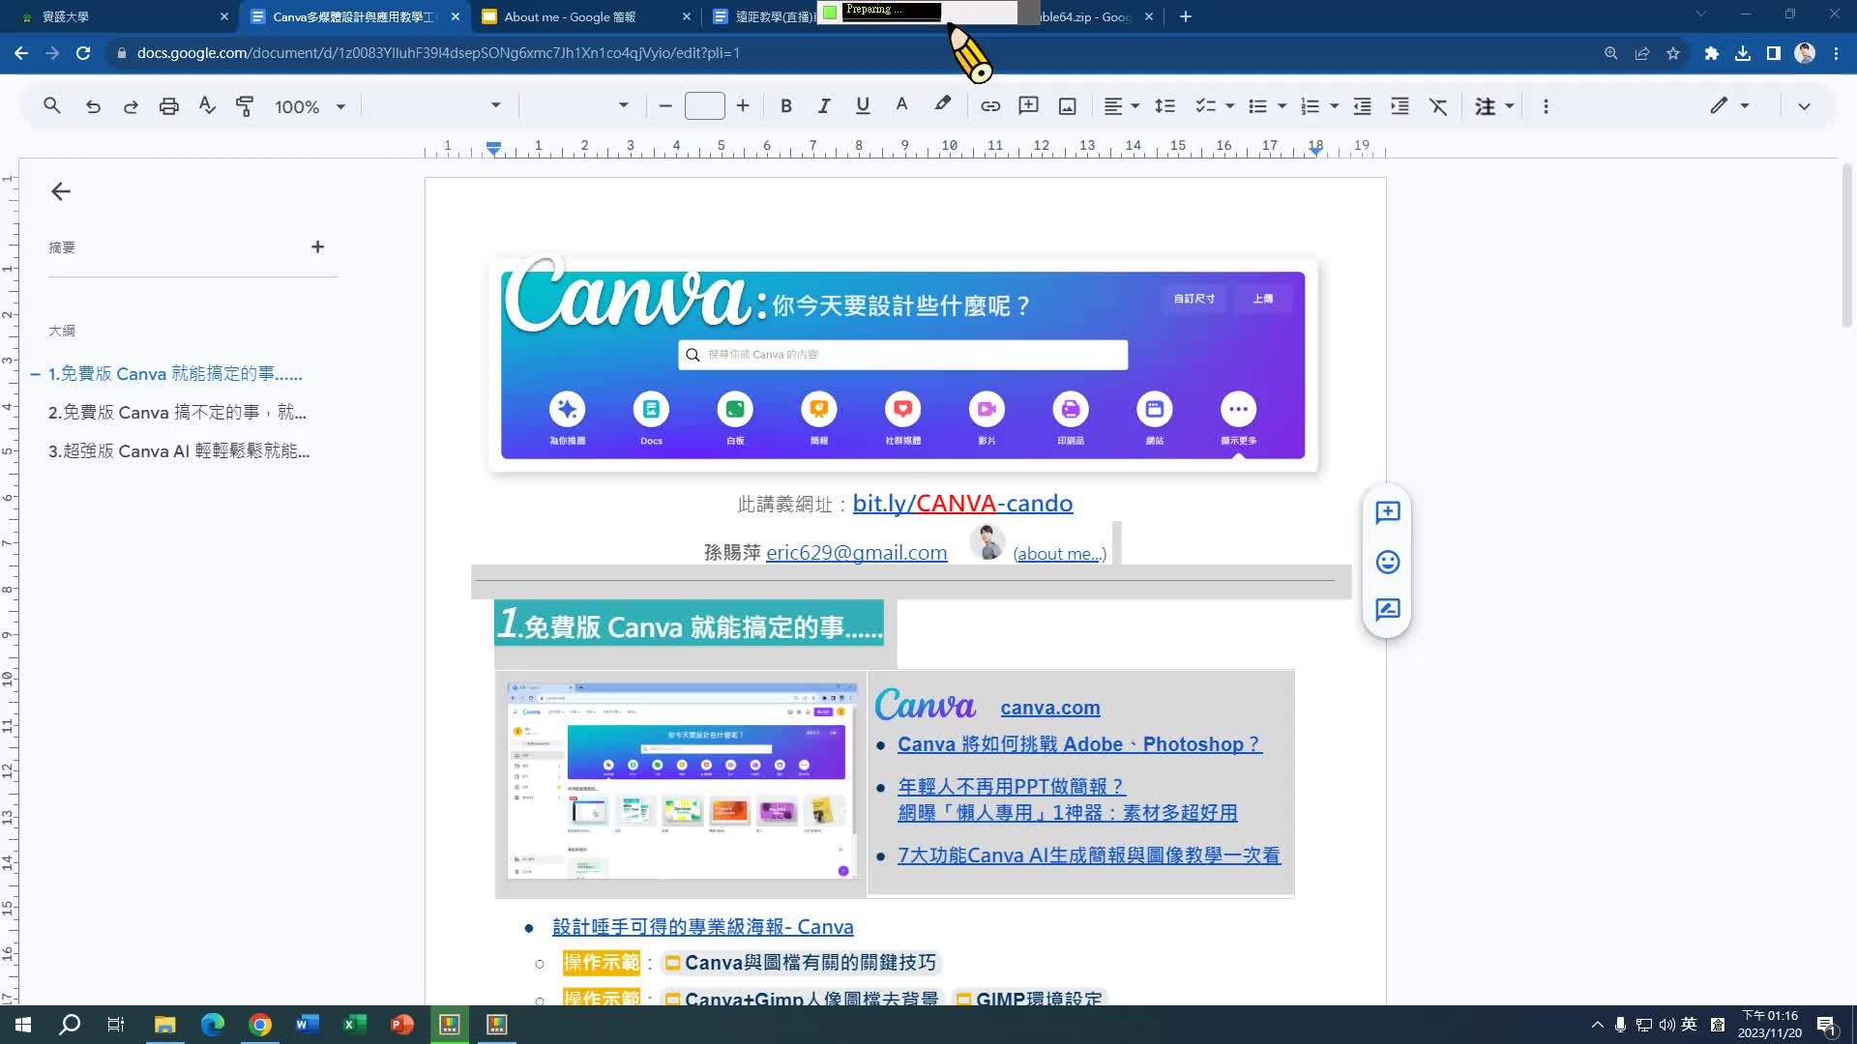
Task: Redo action in Docs toolbar
Action: tap(131, 106)
